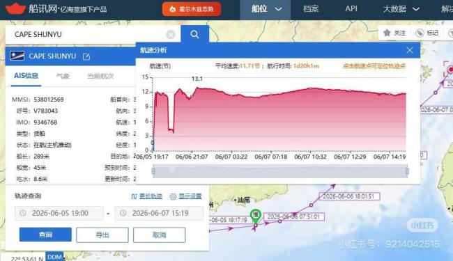The width and height of the screenshot is (453, 261).
Task: Click the 状态 value 在航(主机推动)
Action: point(52,145)
